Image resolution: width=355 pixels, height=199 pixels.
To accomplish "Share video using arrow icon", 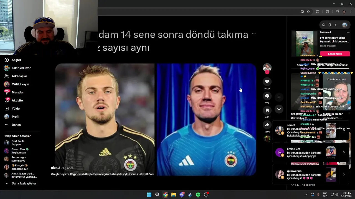I will coord(267,125).
